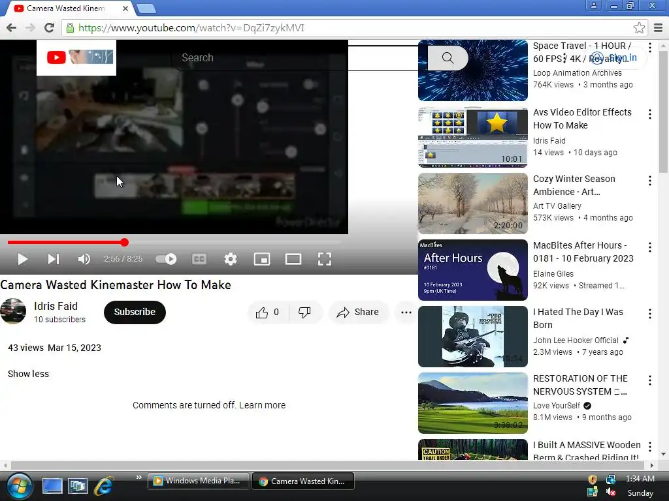
Task: Expand the quick launch chevron
Action: pos(139,478)
